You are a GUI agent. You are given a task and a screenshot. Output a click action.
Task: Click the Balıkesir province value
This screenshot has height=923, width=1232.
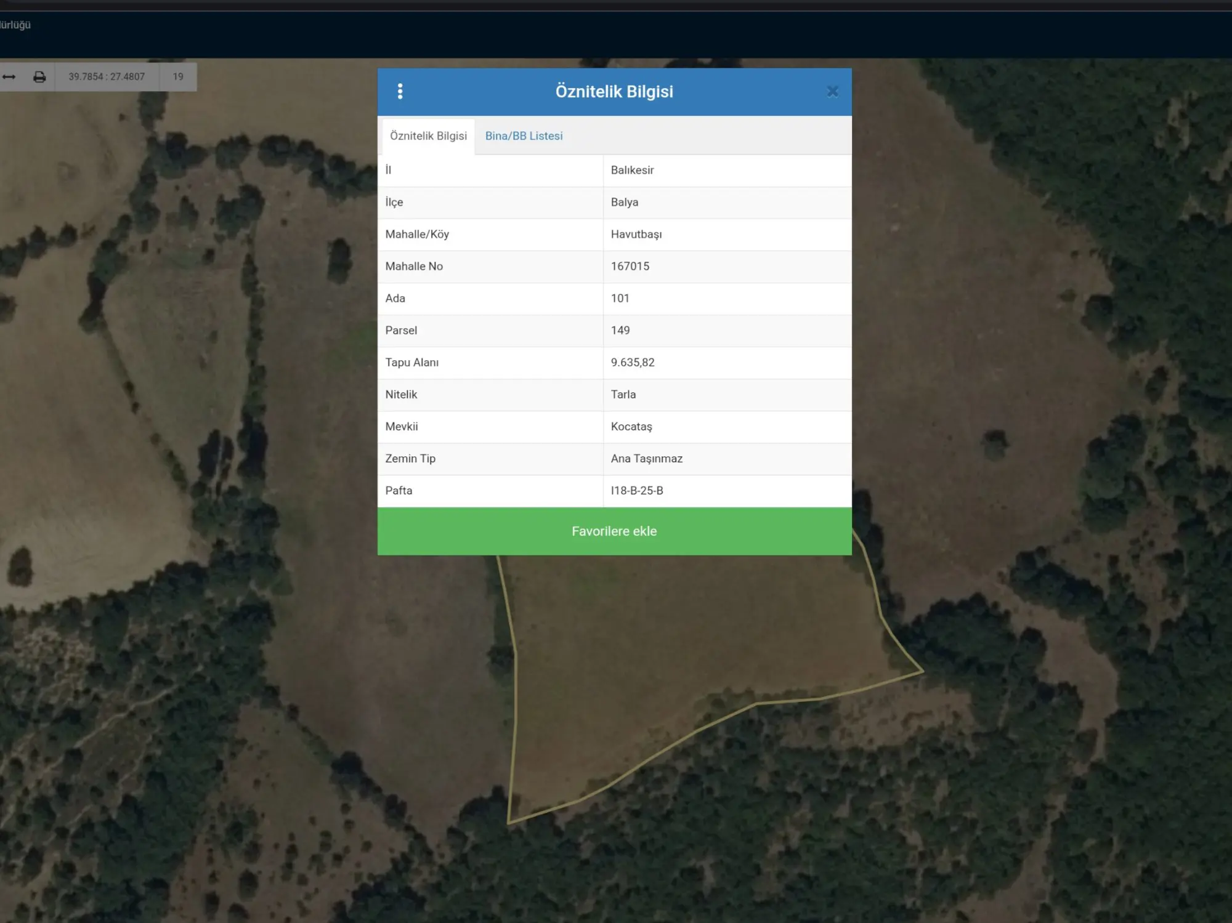pos(632,170)
